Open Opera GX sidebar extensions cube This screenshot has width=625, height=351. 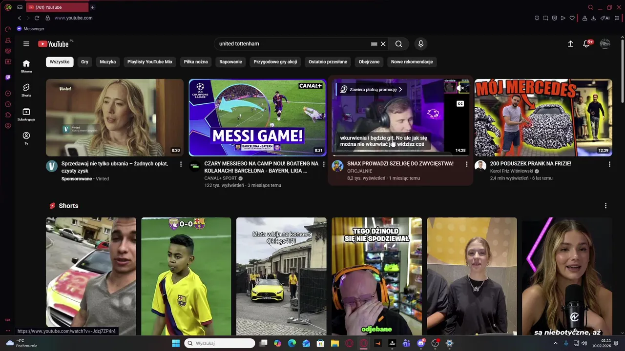[8, 115]
